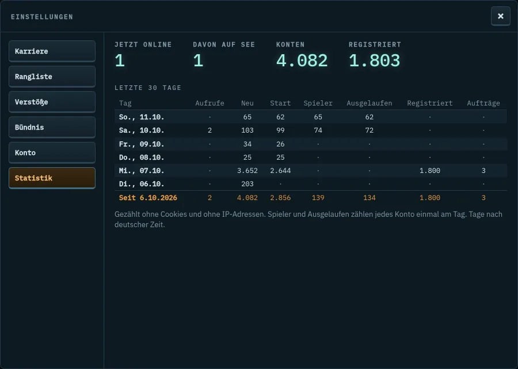Click Start value 26 for Fr., 09.10.
The height and width of the screenshot is (369, 518).
pyautogui.click(x=280, y=144)
